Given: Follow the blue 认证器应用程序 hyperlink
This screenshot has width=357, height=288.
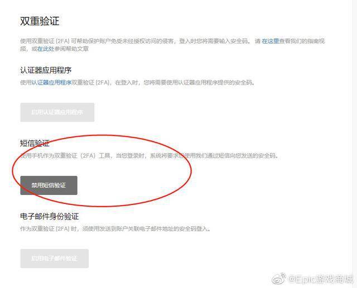Looking at the screenshot, I should 51,82.
